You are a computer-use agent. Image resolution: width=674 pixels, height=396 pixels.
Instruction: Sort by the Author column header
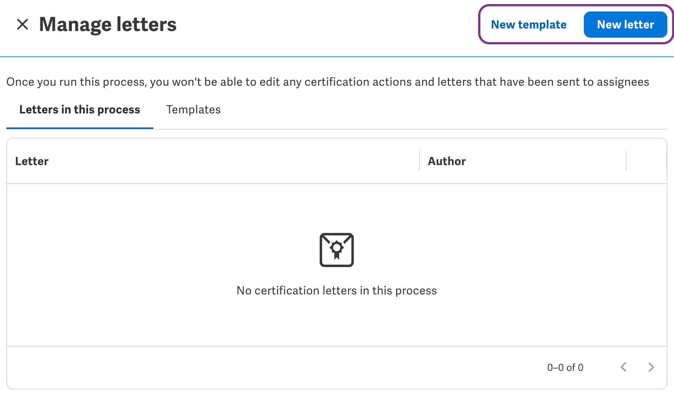pos(447,161)
